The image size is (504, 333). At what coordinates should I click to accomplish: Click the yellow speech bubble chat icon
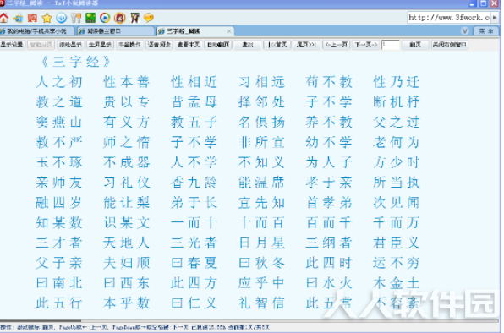point(149,18)
